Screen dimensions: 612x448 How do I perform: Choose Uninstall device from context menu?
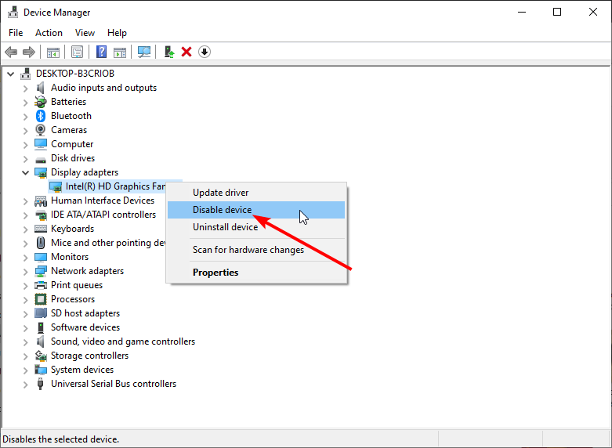[x=256, y=227]
